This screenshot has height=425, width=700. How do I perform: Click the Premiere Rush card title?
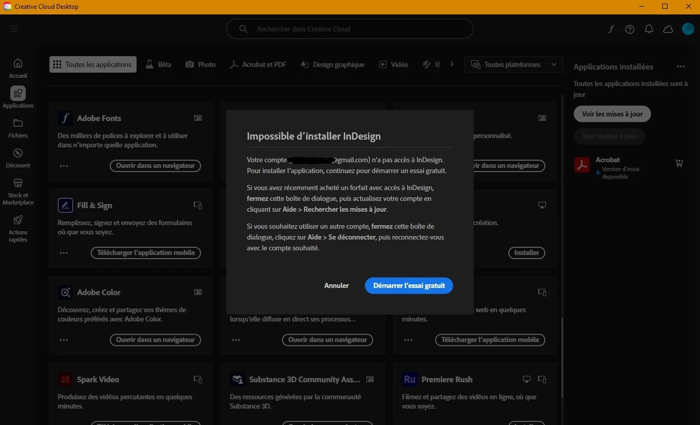447,379
